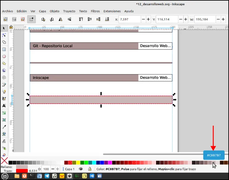Flip selection horizontally
The width and height of the screenshot is (229, 180).
pyautogui.click(x=61, y=19)
